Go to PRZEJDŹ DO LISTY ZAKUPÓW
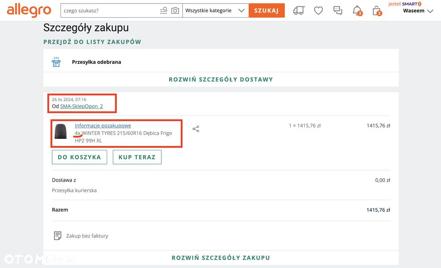Viewport: 441px width, 268px height. (x=92, y=42)
